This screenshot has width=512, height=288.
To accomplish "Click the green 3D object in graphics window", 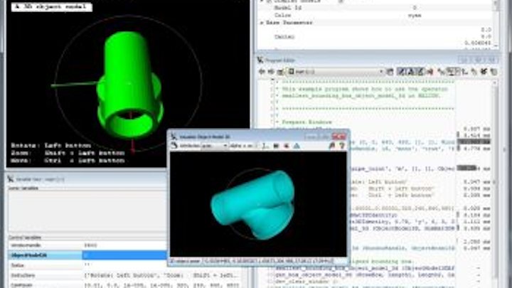I will coord(129,85).
